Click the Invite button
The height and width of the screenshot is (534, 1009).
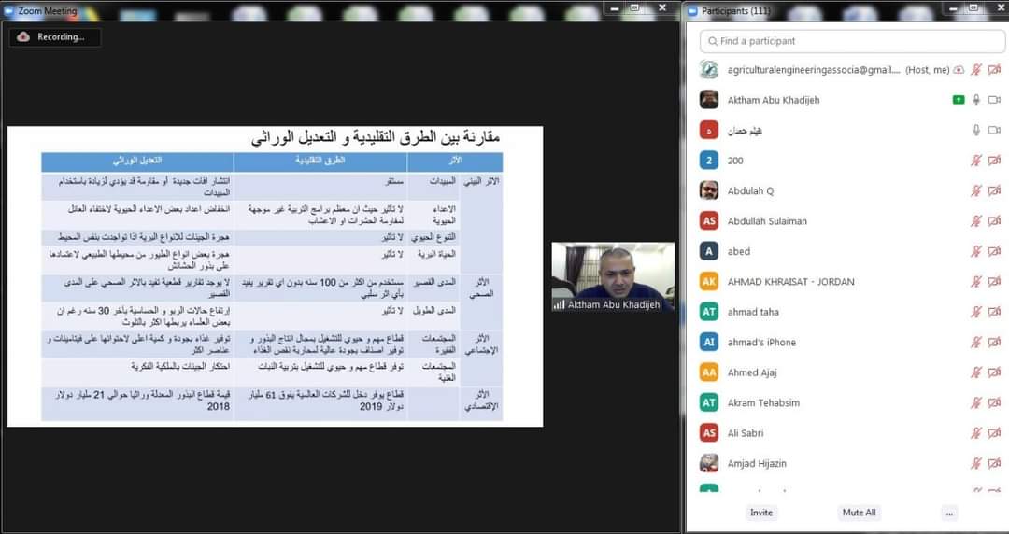pos(761,513)
